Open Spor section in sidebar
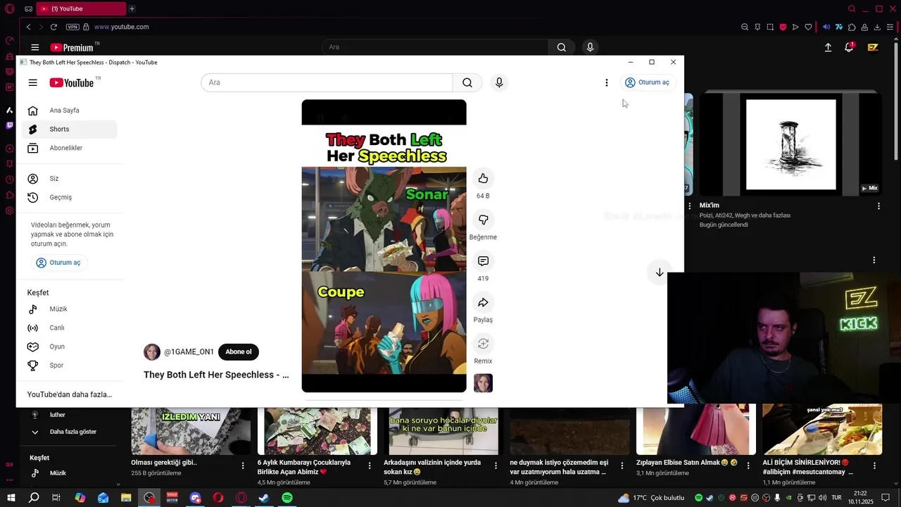This screenshot has height=507, width=901. point(69,365)
